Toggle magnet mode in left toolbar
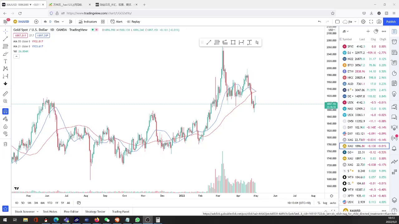This screenshot has height=224, width=399. 5,111
